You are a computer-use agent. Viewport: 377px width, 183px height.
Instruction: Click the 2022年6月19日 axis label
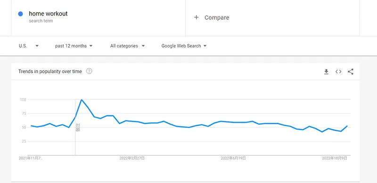233,158
